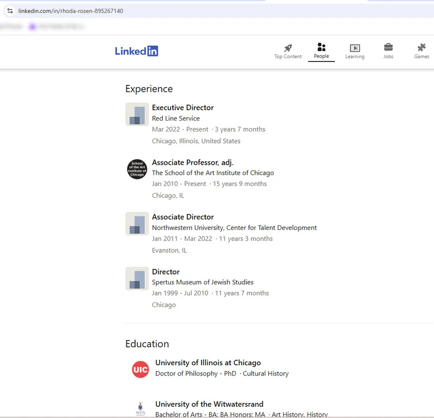Screen dimensions: 434x418
Task: Open the Red Line Service company link
Action: tap(176, 118)
